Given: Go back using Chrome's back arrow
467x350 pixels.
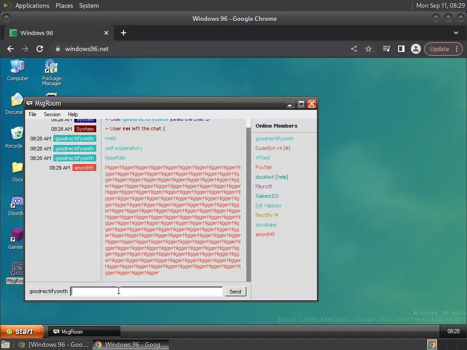Looking at the screenshot, I should [10, 49].
